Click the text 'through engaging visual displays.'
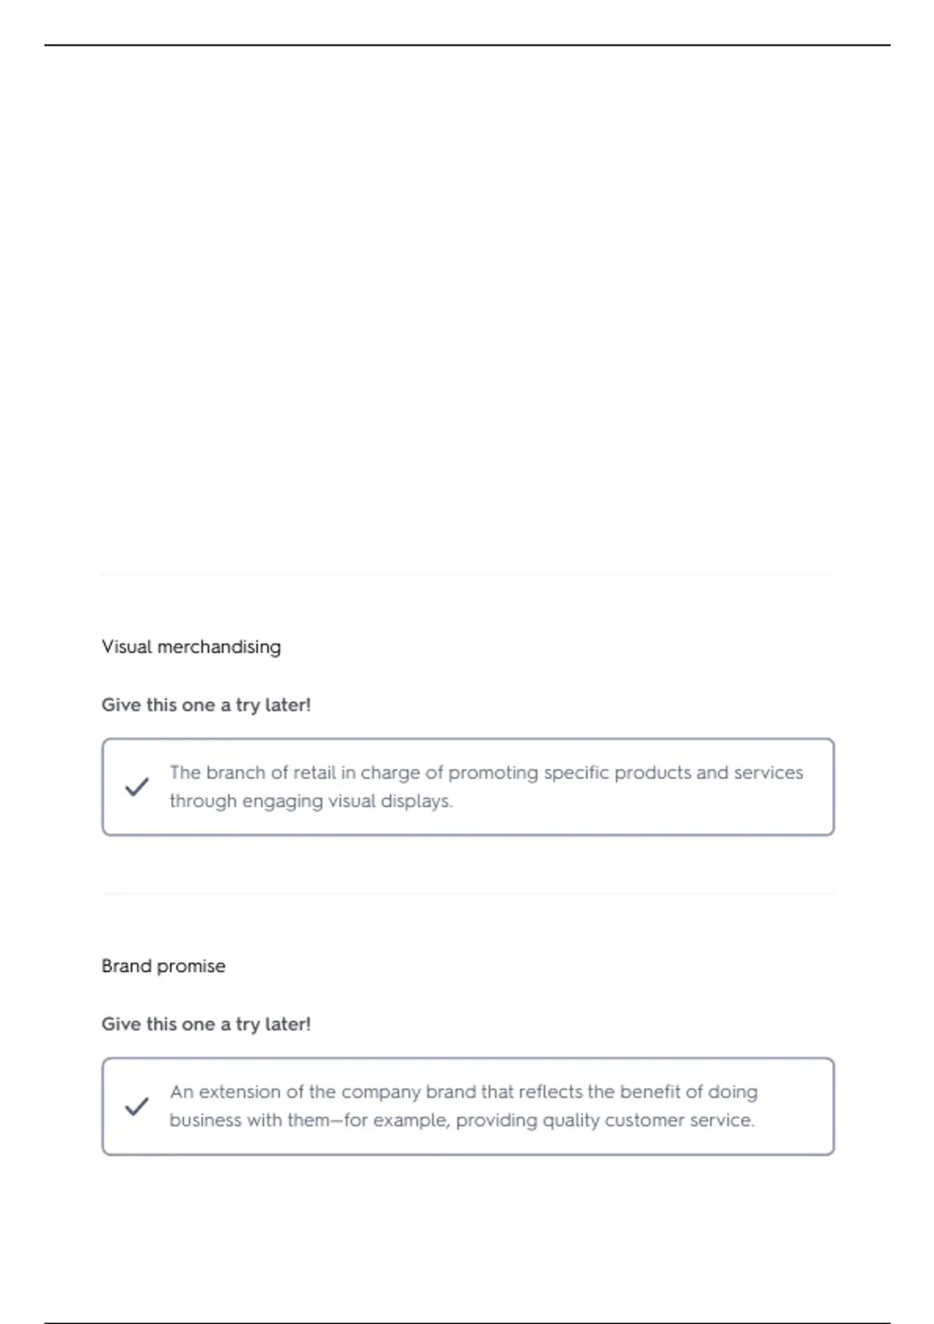The height and width of the screenshot is (1324, 934). [x=311, y=801]
